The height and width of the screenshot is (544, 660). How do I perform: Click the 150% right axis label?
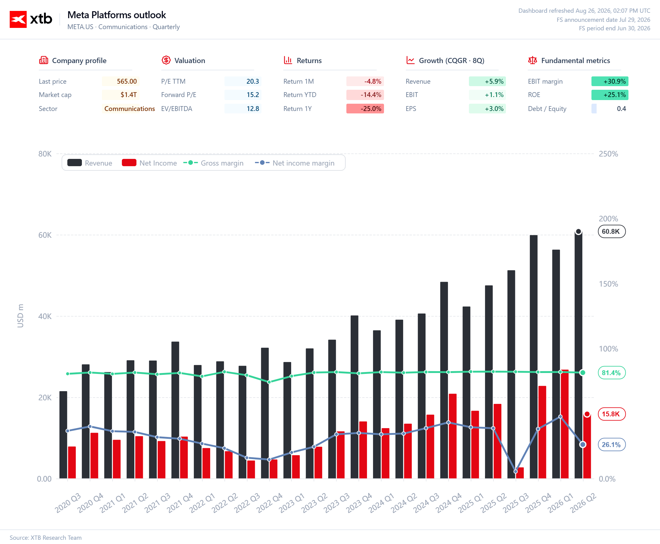[608, 284]
